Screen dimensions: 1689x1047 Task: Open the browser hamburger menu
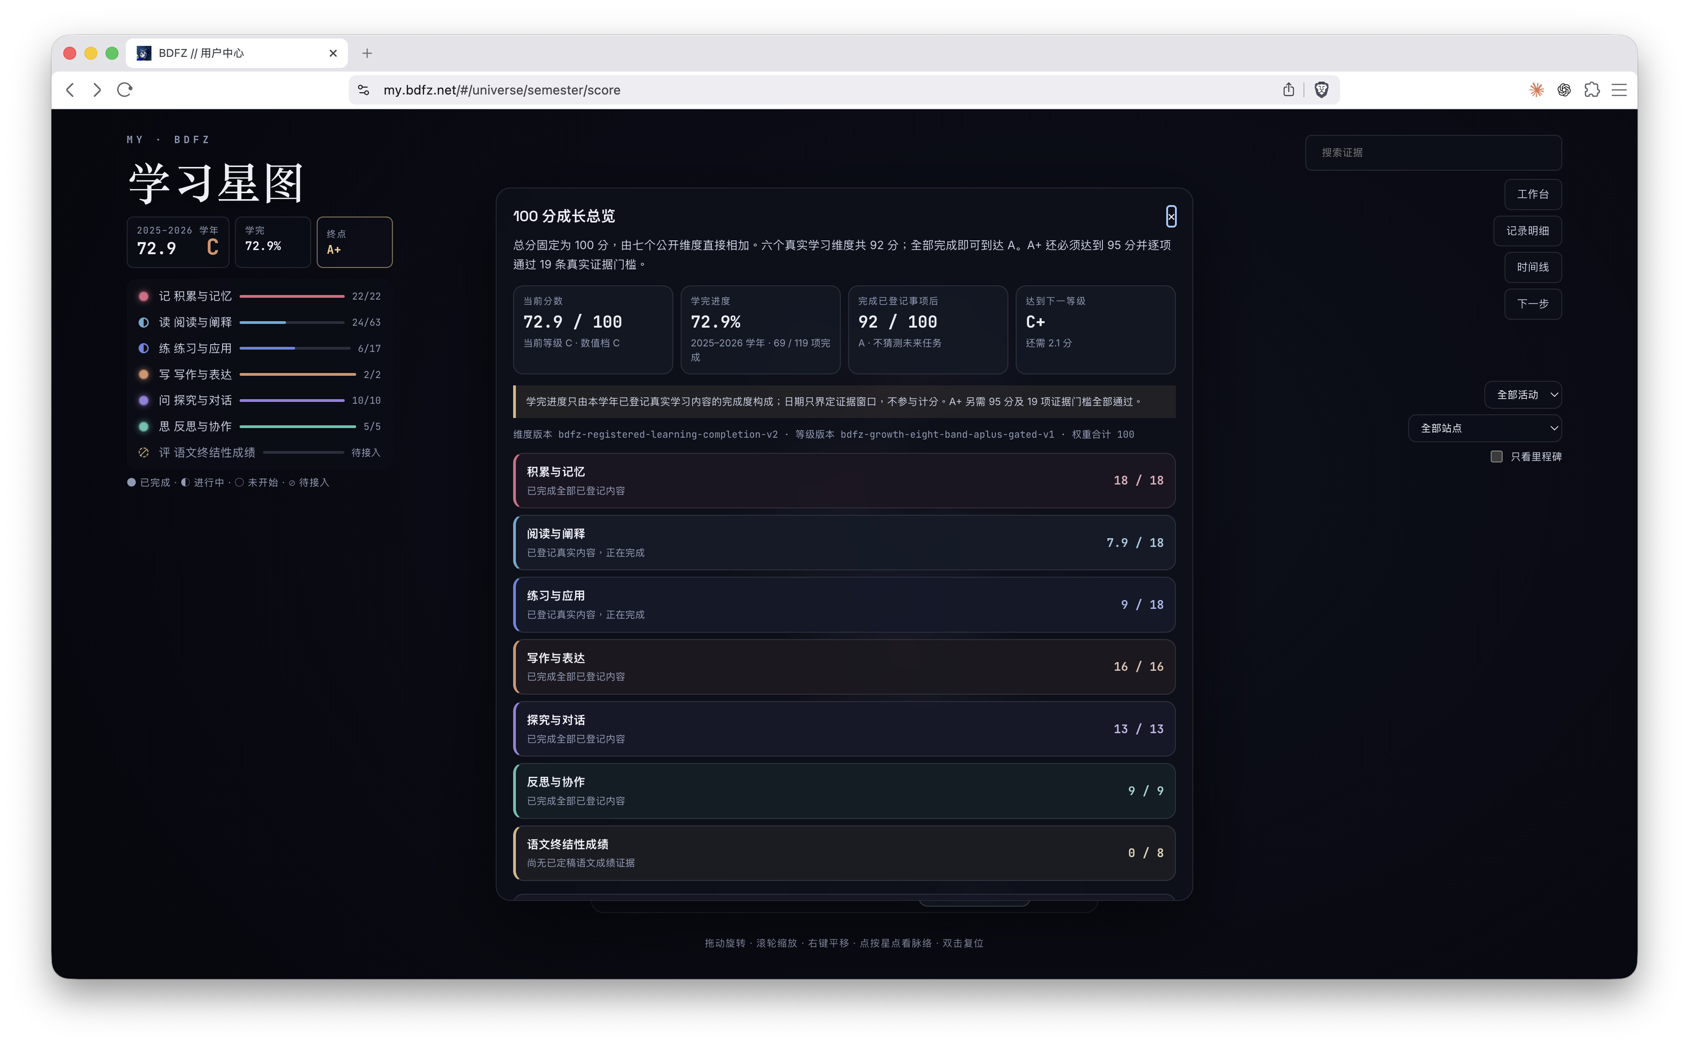point(1619,90)
